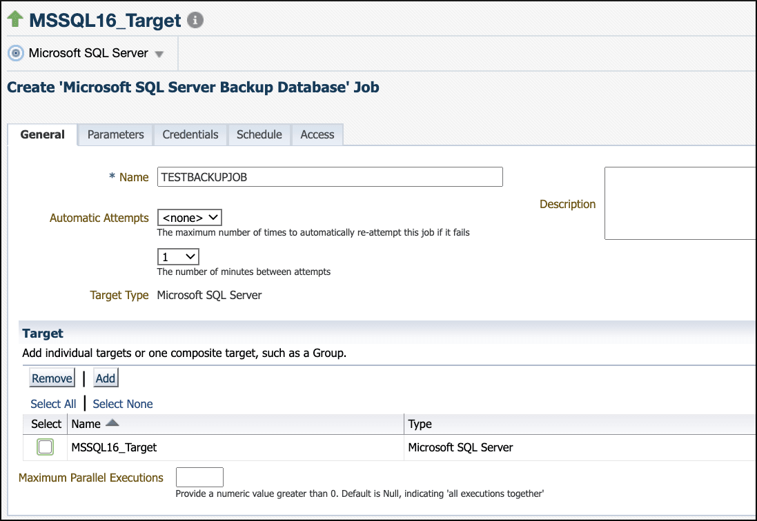Check the MSSQL16_Target row checkbox

tap(45, 447)
